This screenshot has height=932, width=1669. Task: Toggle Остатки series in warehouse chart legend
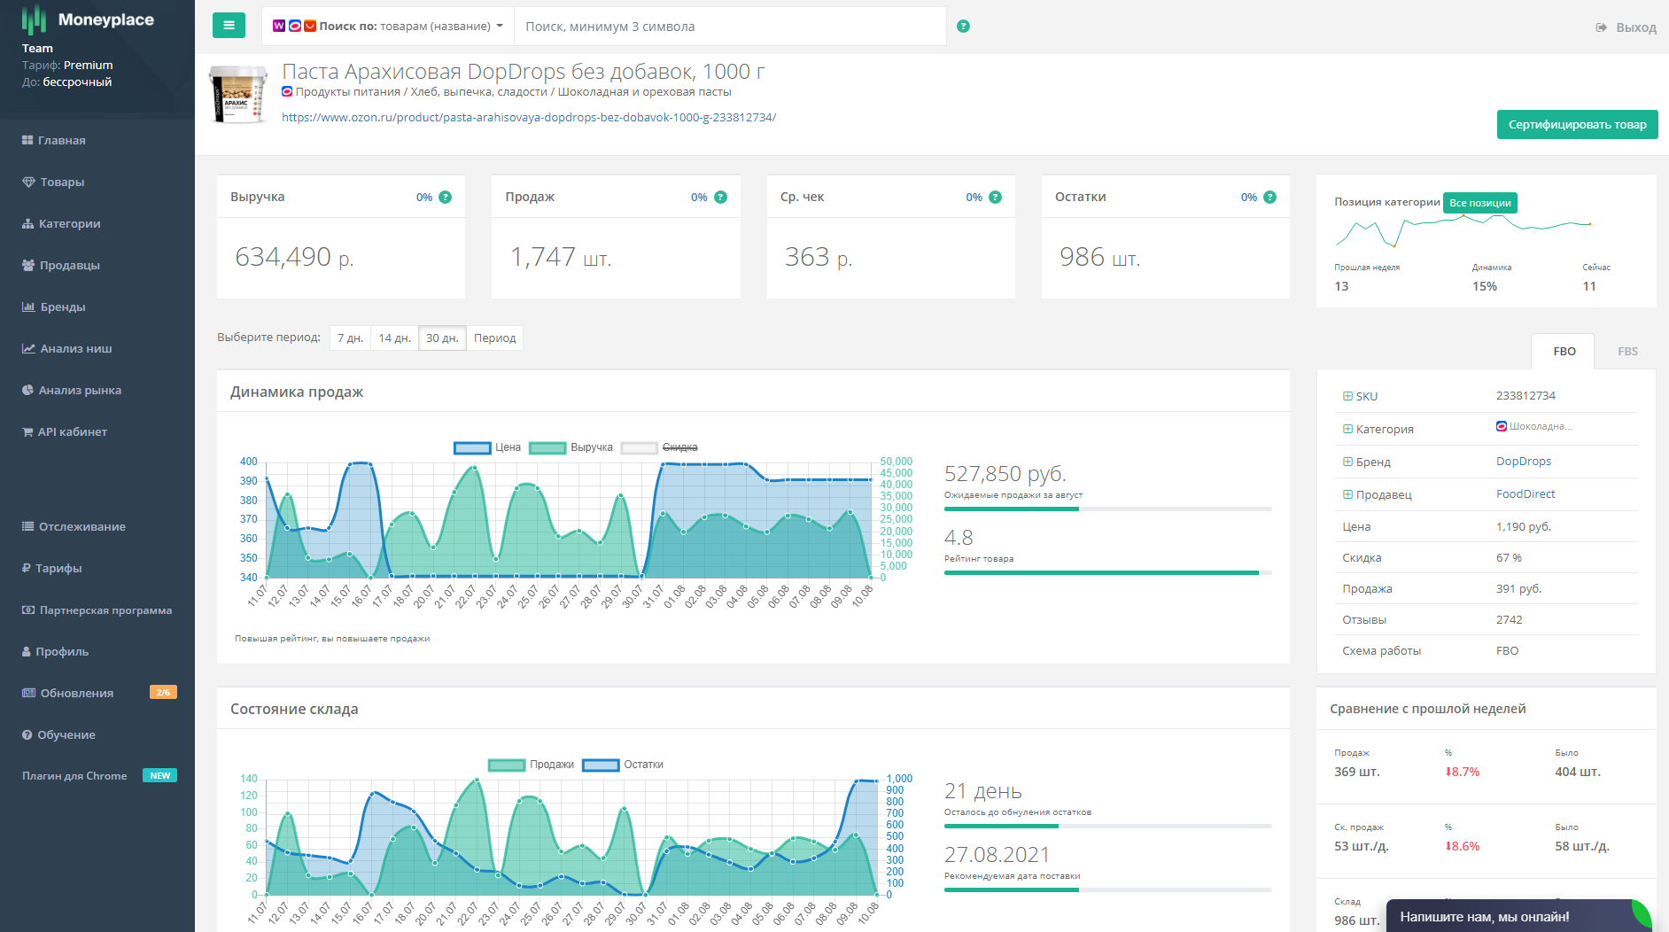(x=623, y=765)
